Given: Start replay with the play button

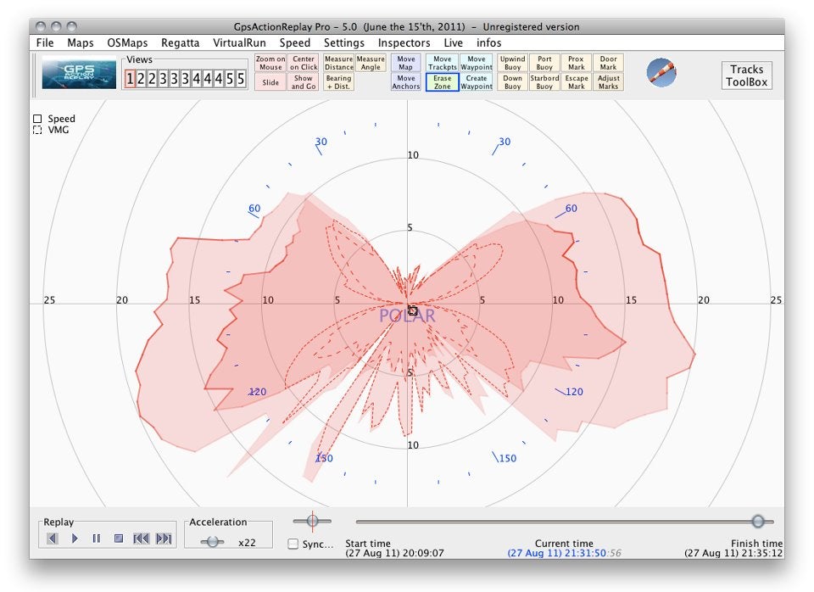Looking at the screenshot, I should click(x=75, y=539).
